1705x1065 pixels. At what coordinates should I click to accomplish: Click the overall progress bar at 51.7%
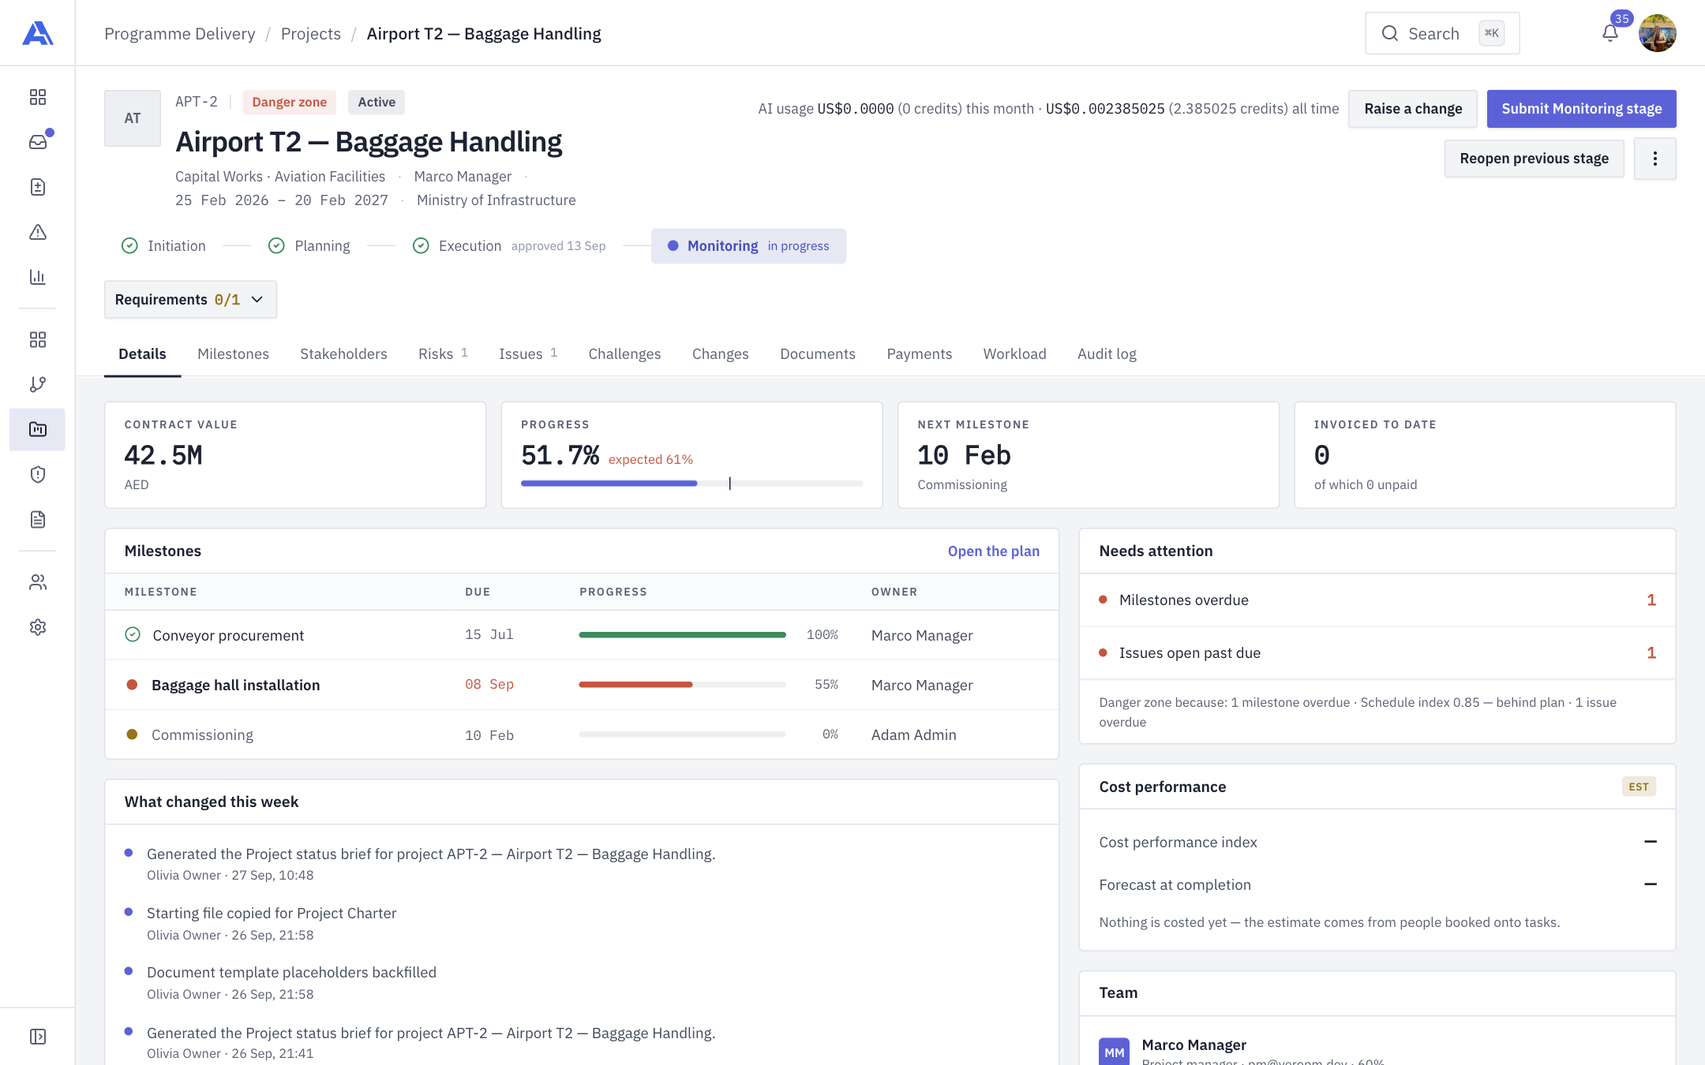(x=691, y=483)
